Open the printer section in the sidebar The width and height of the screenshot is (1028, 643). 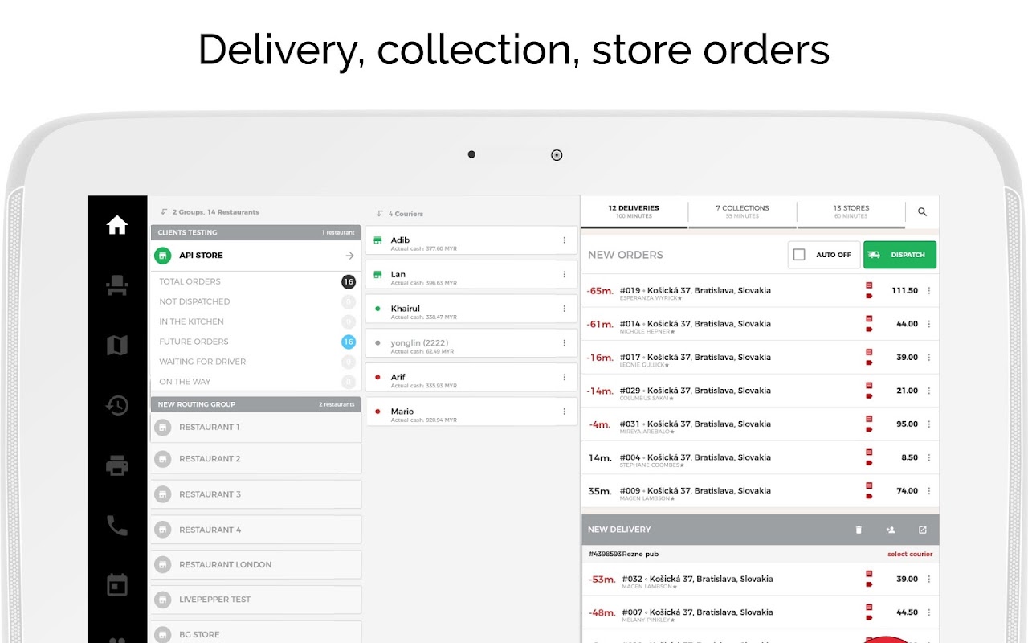click(117, 465)
